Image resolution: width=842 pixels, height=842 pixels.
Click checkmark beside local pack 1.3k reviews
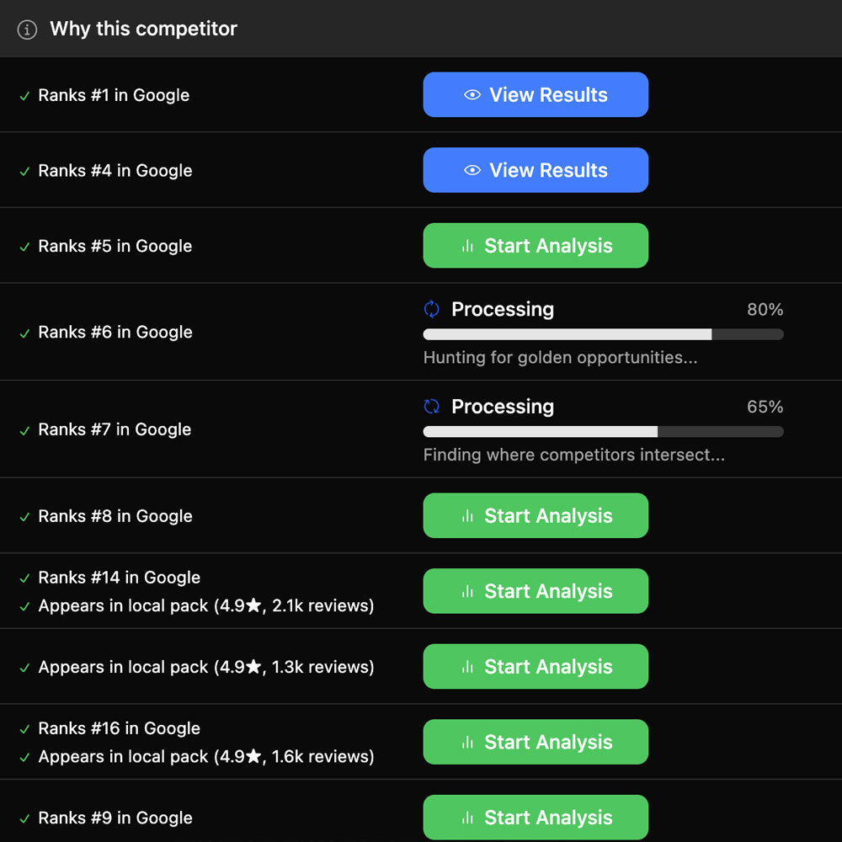coord(25,668)
